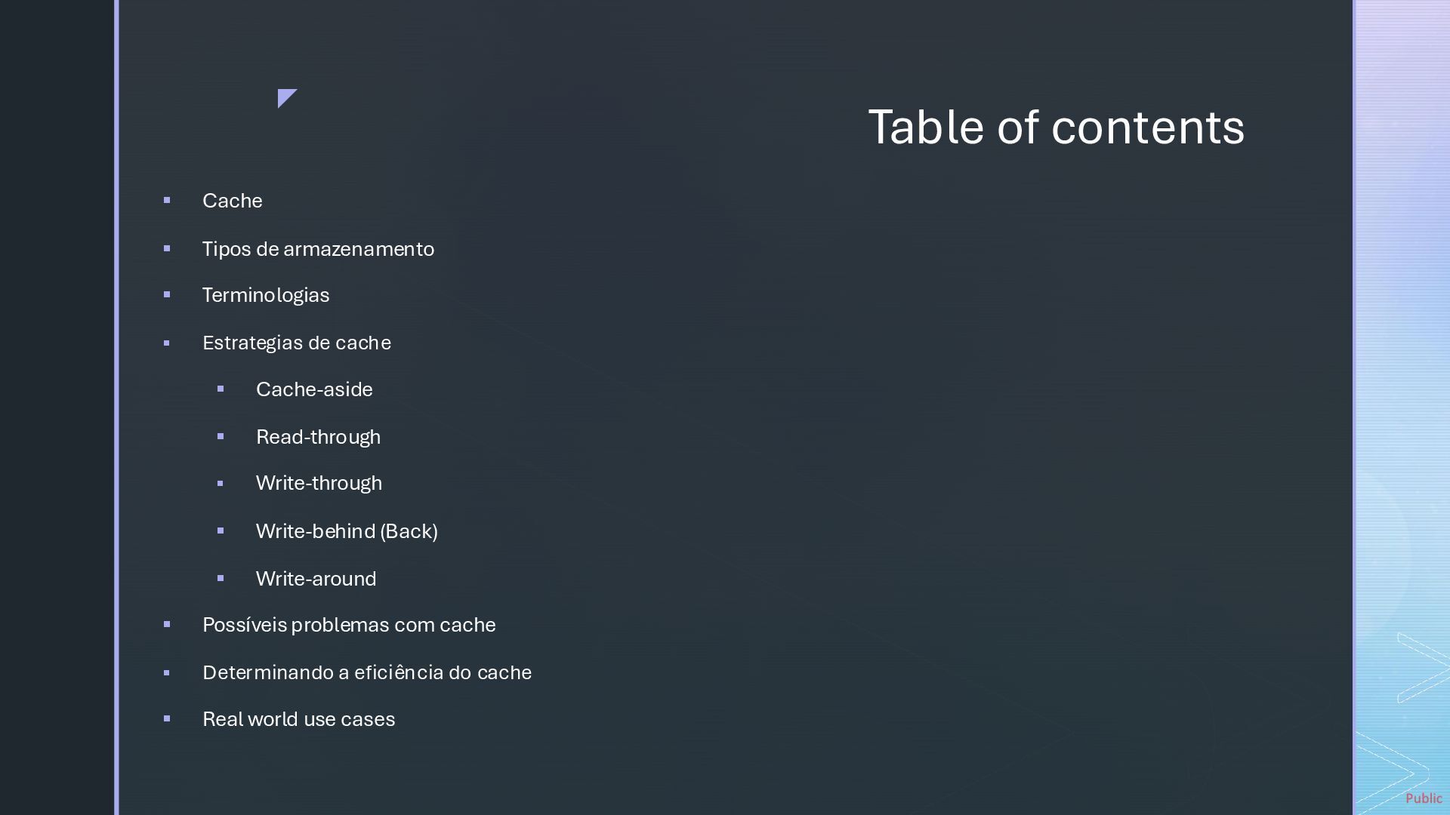Click the "Read-through" sub-item
The width and height of the screenshot is (1450, 815).
pyautogui.click(x=318, y=437)
